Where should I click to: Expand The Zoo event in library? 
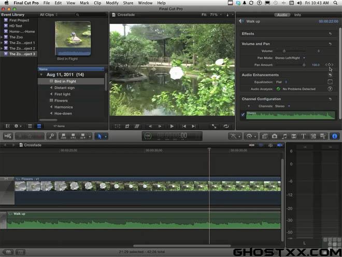pyautogui.click(x=2, y=37)
